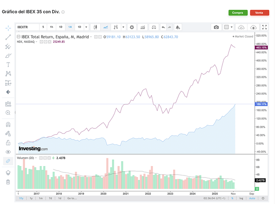The width and height of the screenshot is (275, 204).
Task: Click the trash icon to remove drawings
Action: click(8, 182)
